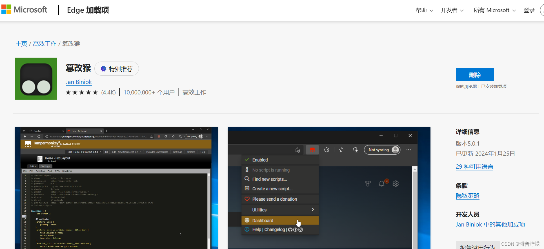Toggle the Enabled checkmark menu item
Screen dimensions: 544x249
pos(280,160)
